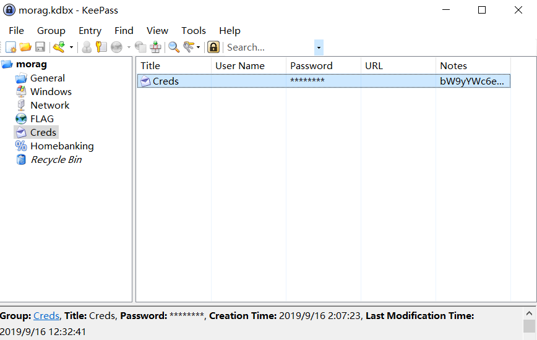Click the Windows group flag icon
The height and width of the screenshot is (340, 537).
[x=21, y=92]
